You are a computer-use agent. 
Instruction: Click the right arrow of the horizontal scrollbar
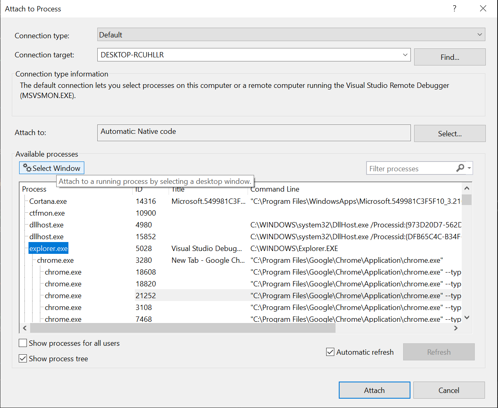pyautogui.click(x=456, y=328)
